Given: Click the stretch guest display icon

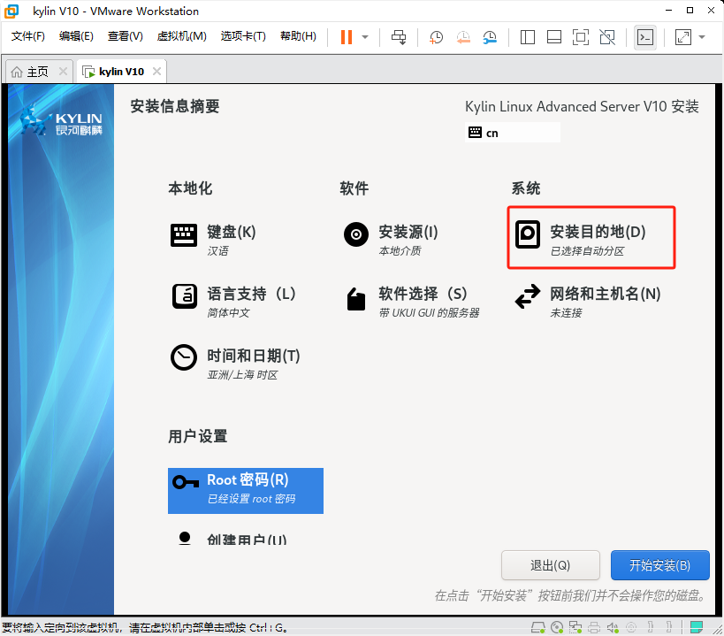Looking at the screenshot, I should coord(683,37).
